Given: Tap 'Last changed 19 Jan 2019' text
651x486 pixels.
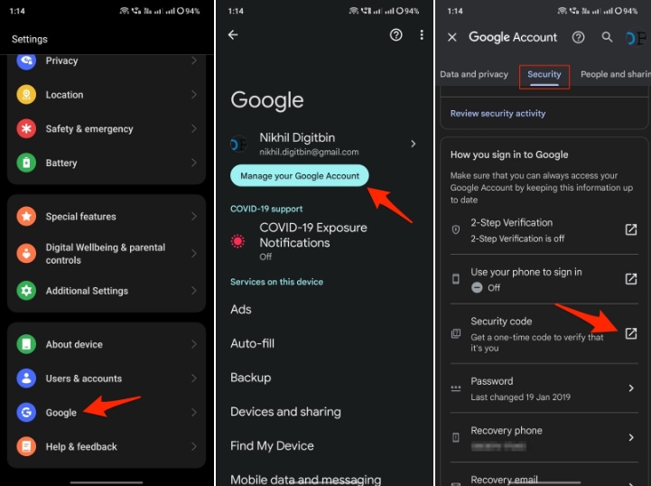Looking at the screenshot, I should click(x=521, y=397).
